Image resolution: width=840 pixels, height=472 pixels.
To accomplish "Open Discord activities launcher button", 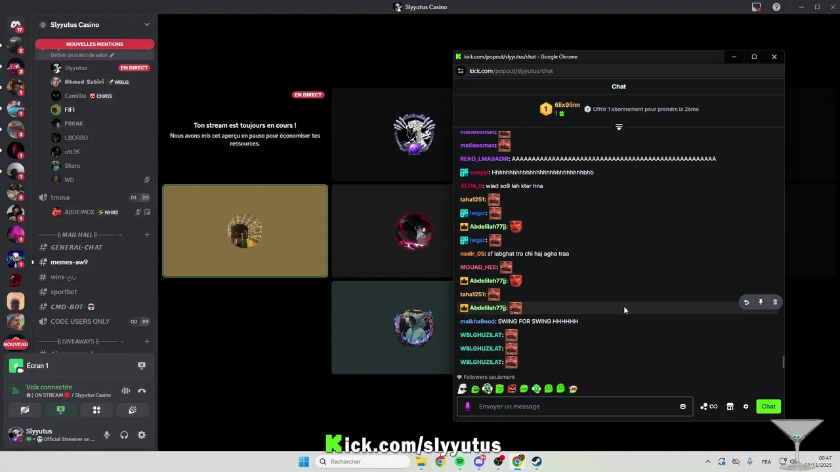I will (96, 410).
